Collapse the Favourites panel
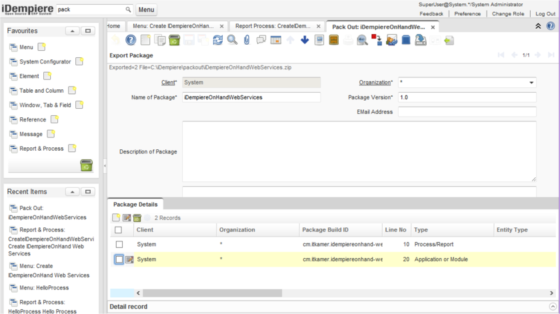Image resolution: width=560 pixels, height=314 pixels. (73, 31)
